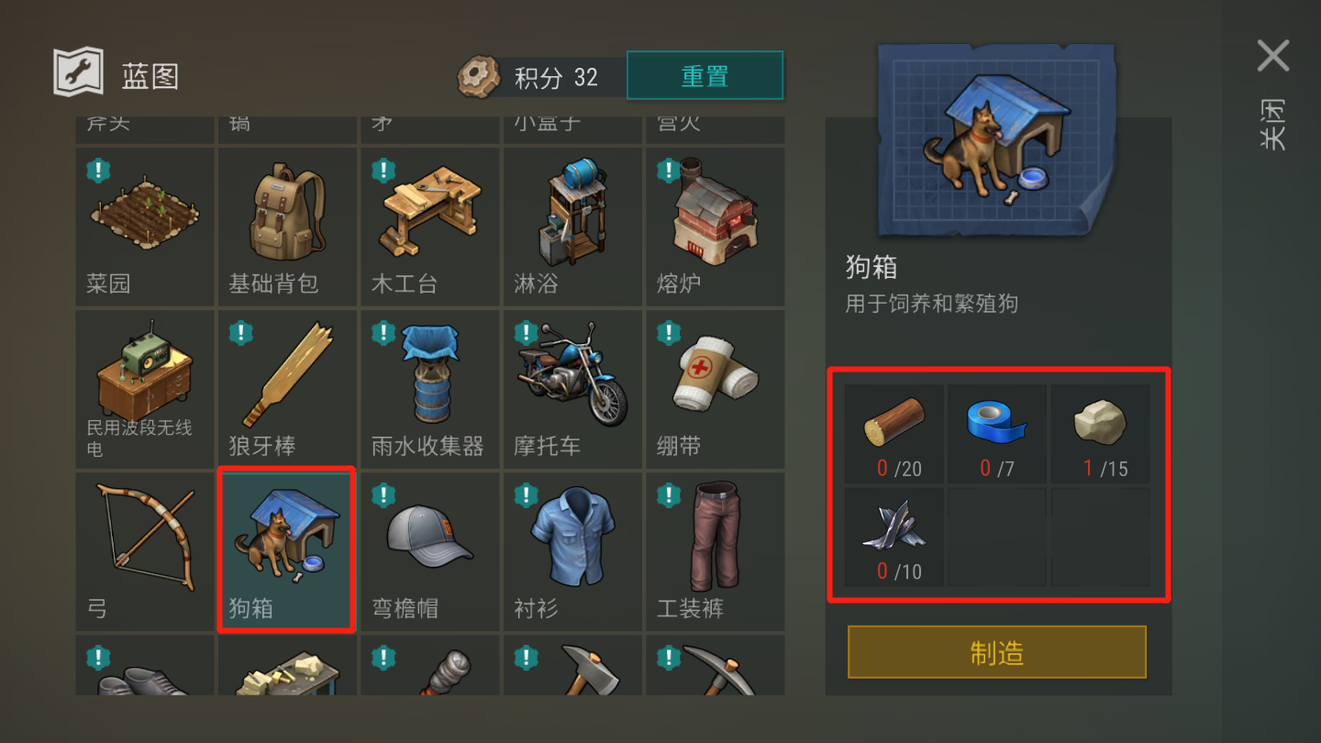The height and width of the screenshot is (743, 1321).
Task: Select the 熔炉 furnace blueprint
Action: [716, 227]
